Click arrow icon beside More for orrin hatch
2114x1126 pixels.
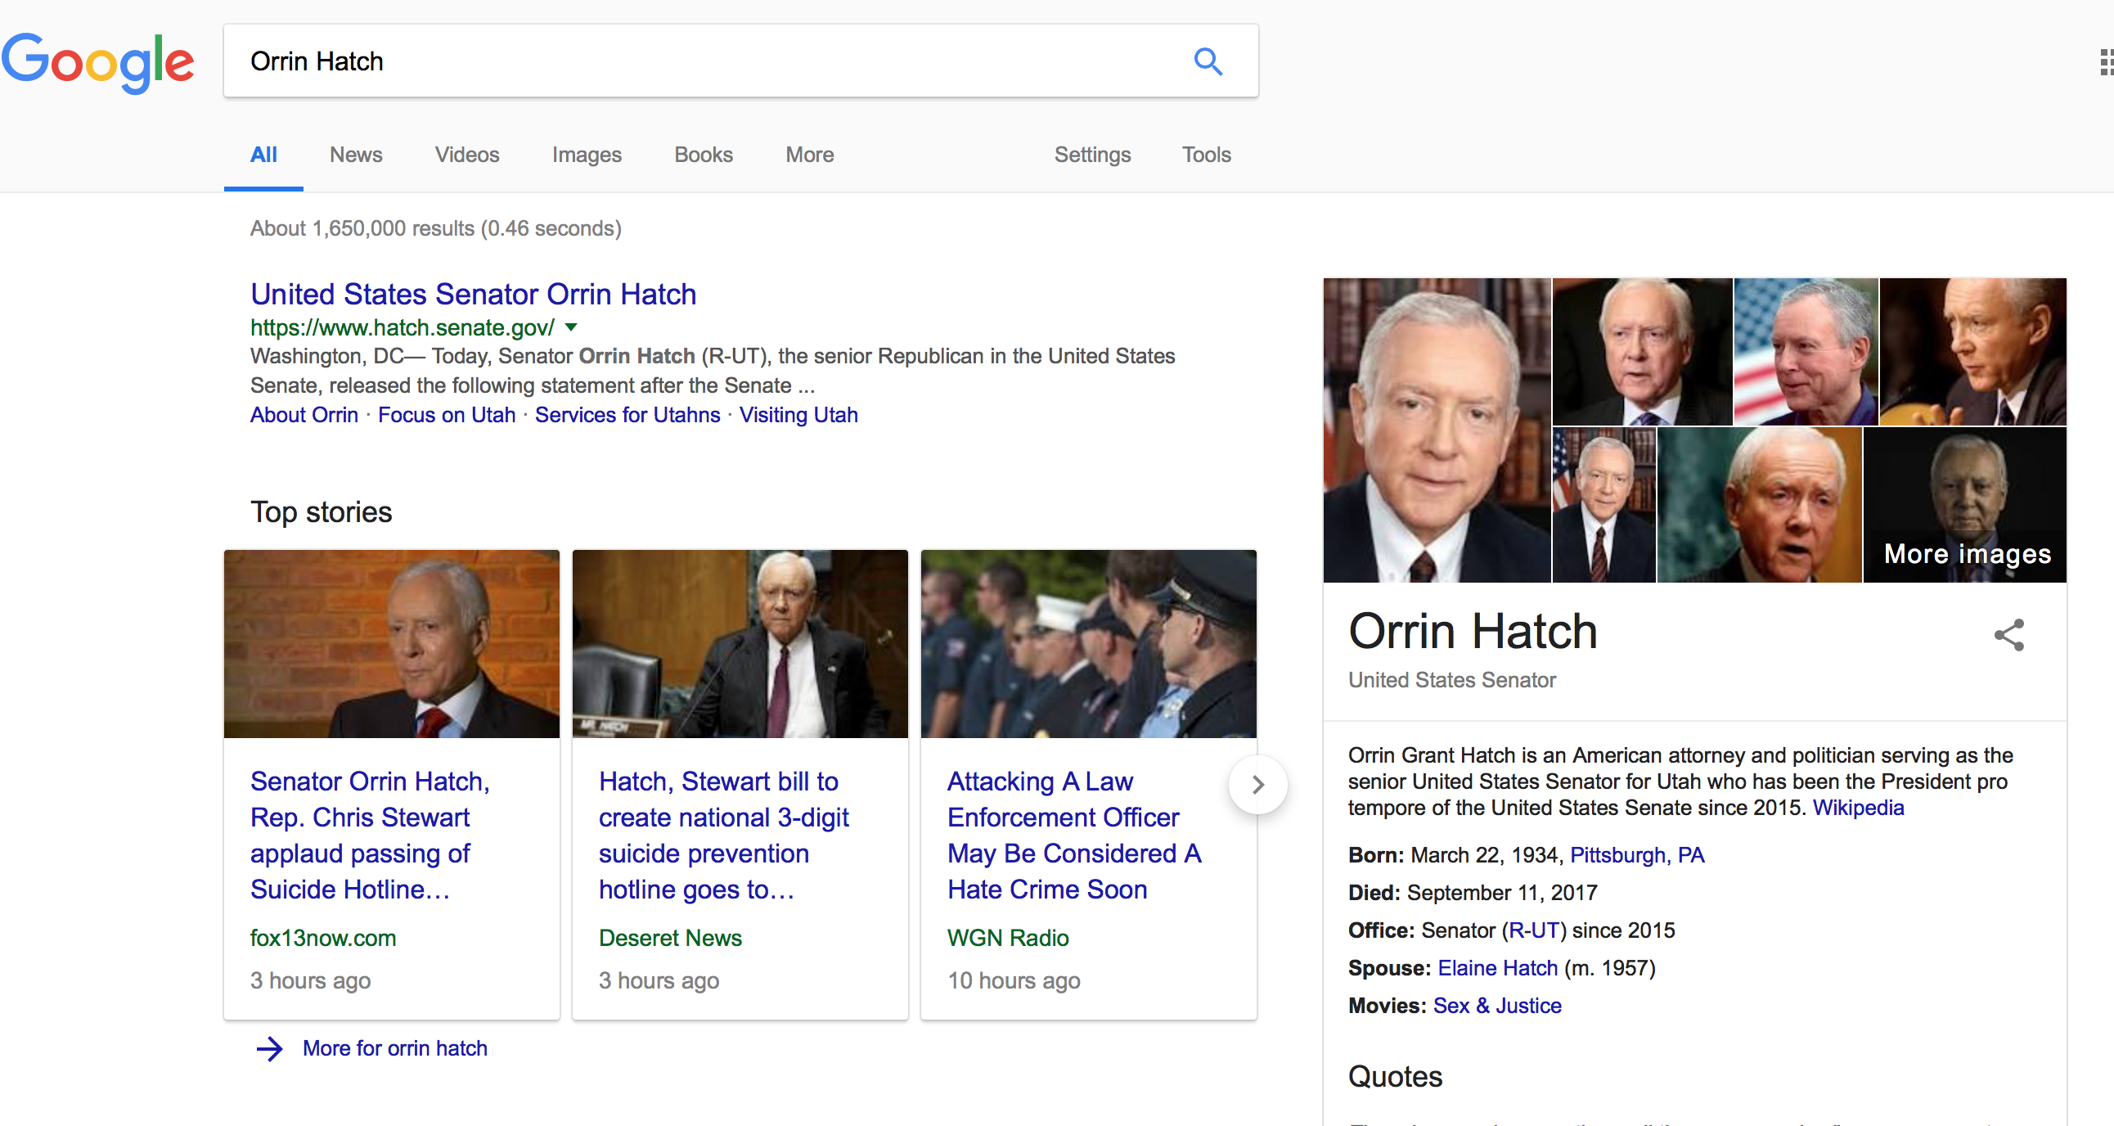[269, 1048]
